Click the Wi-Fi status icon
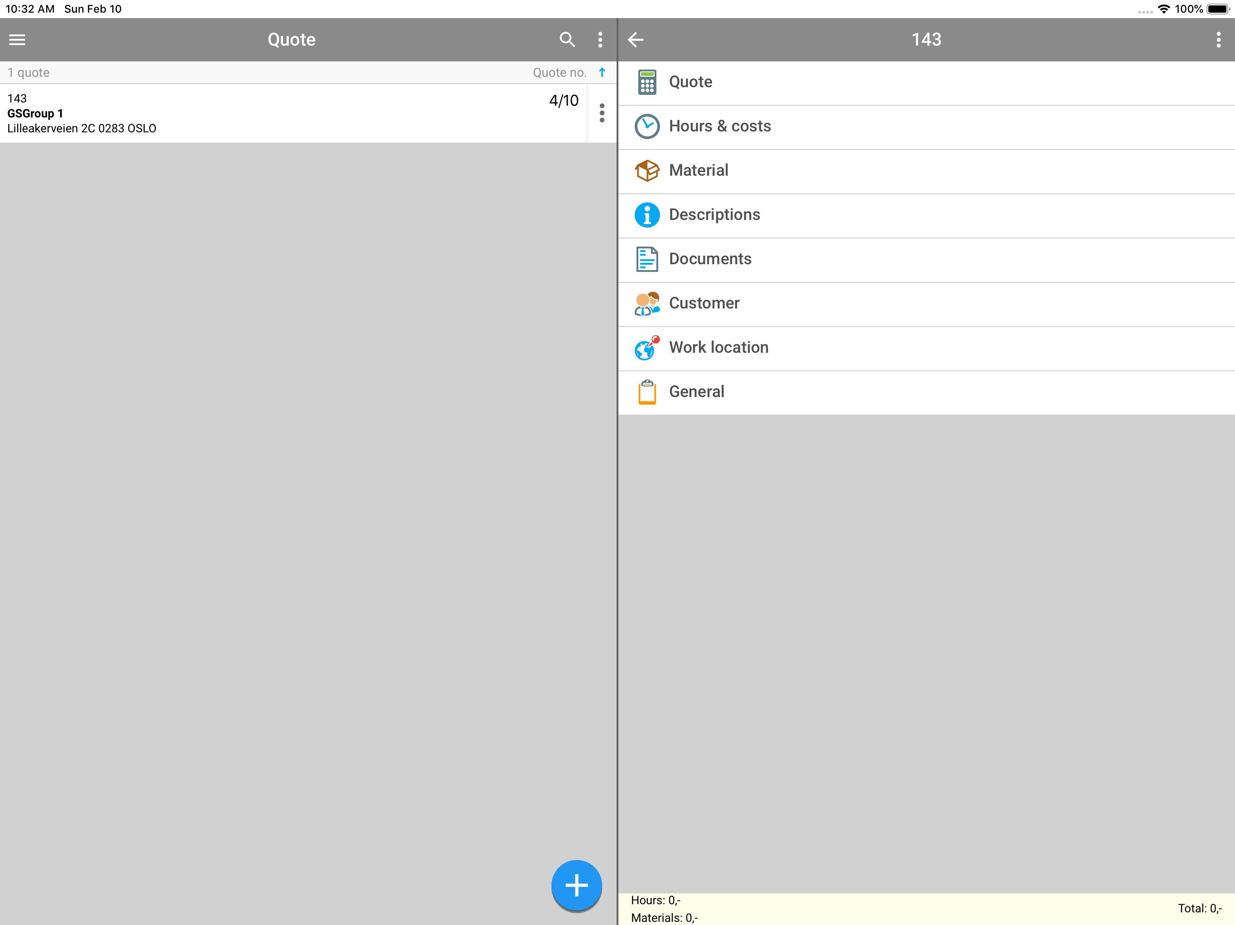 click(x=1164, y=9)
